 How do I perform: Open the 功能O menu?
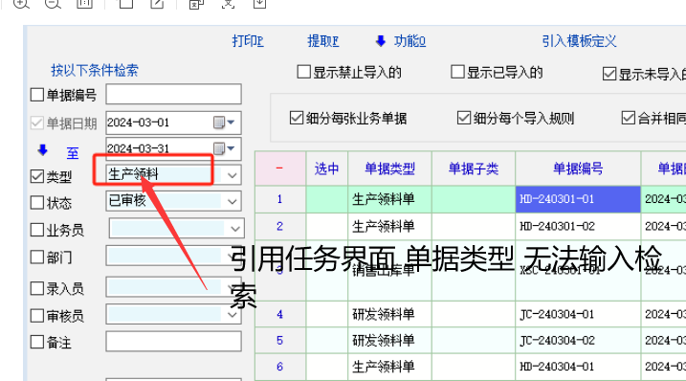409,41
